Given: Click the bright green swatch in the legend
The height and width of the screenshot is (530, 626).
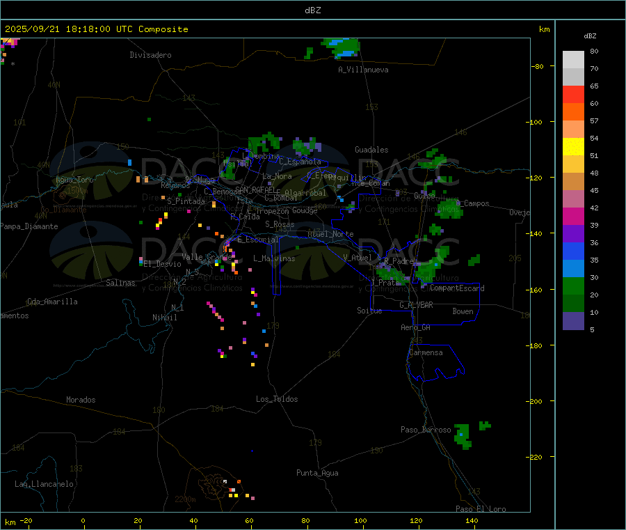Looking at the screenshot, I should (573, 286).
